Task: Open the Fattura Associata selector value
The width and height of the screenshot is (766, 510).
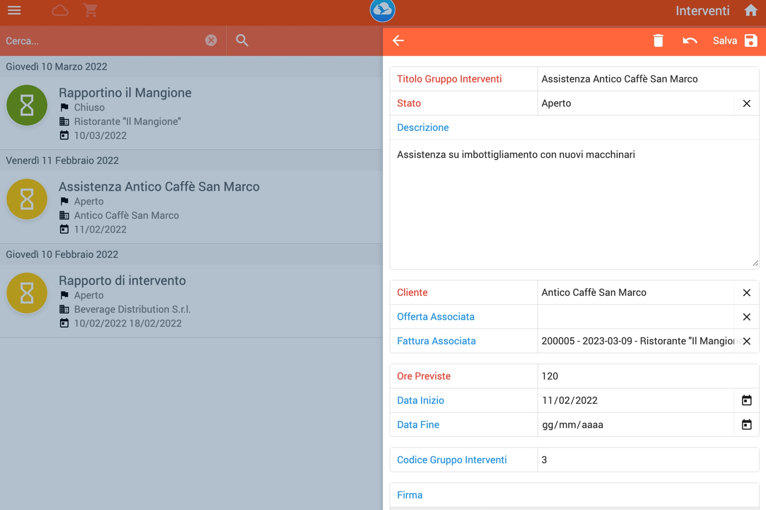Action: coord(636,341)
